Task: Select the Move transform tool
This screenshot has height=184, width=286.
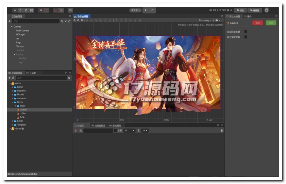Action: pos(15,11)
